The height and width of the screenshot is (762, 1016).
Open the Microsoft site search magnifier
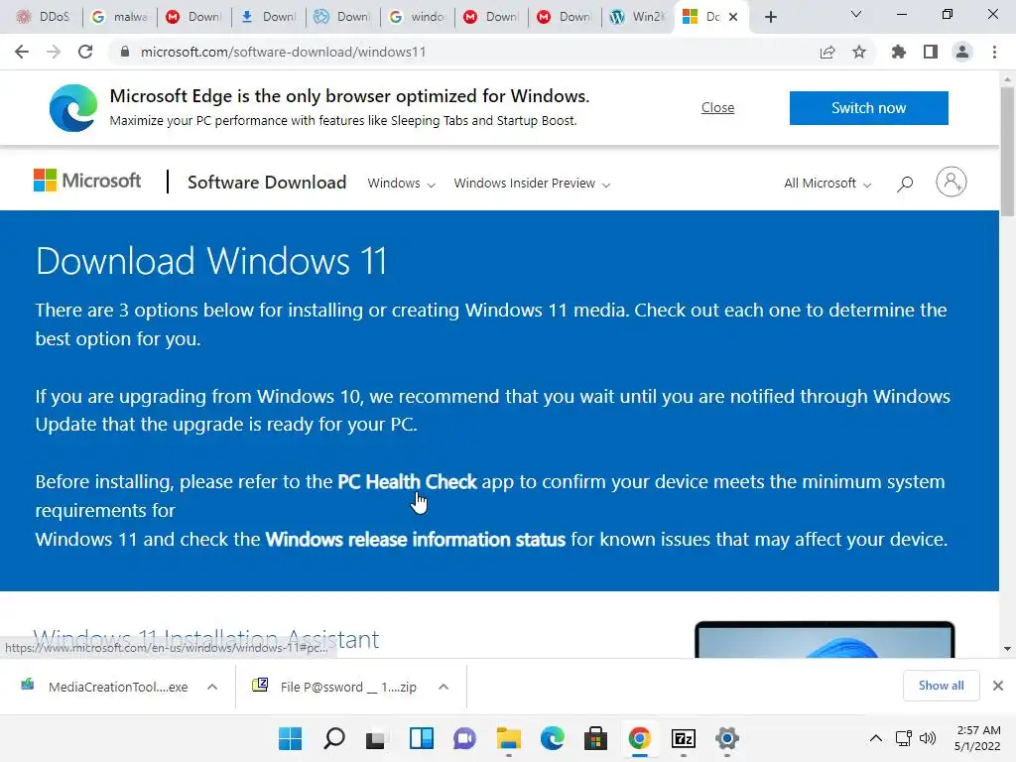click(905, 184)
